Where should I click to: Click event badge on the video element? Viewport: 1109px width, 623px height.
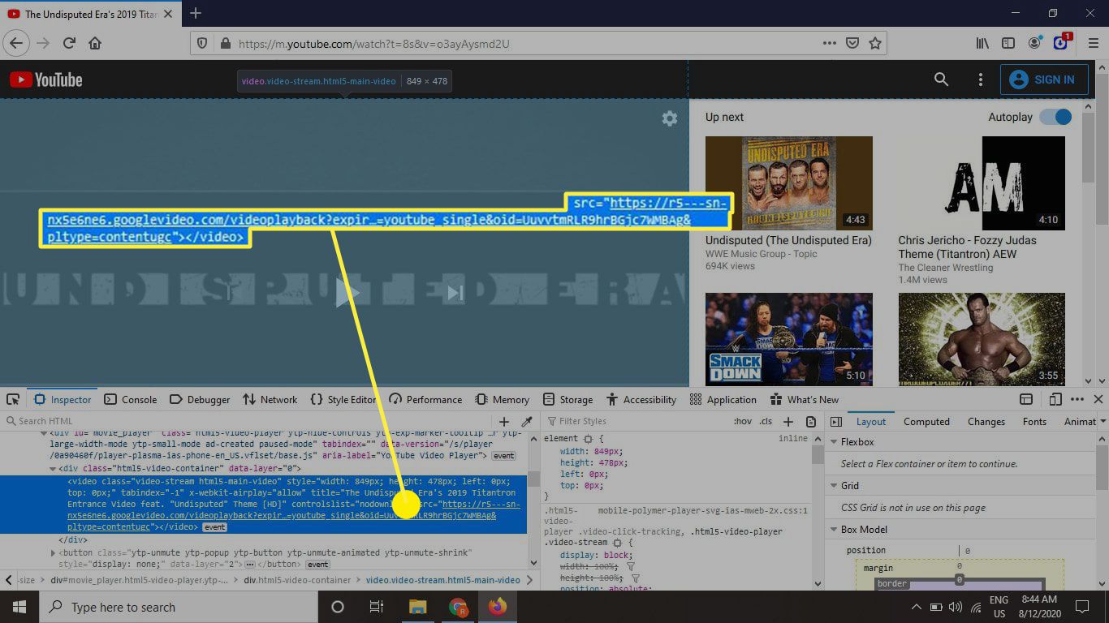(214, 527)
